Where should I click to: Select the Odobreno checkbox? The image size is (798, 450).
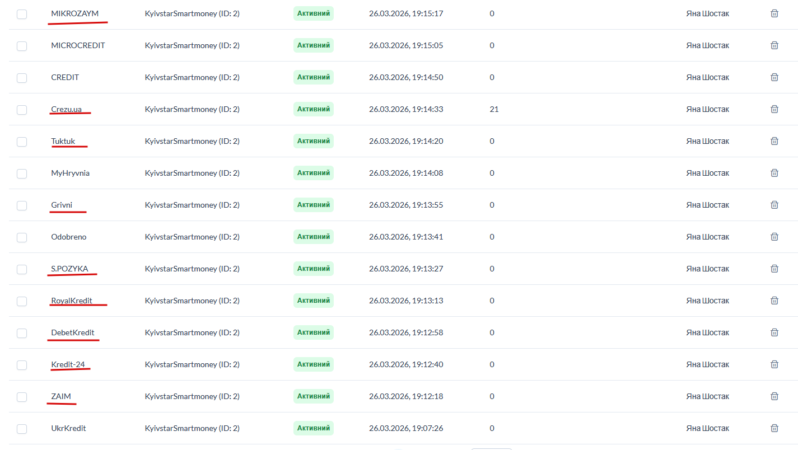pos(22,237)
